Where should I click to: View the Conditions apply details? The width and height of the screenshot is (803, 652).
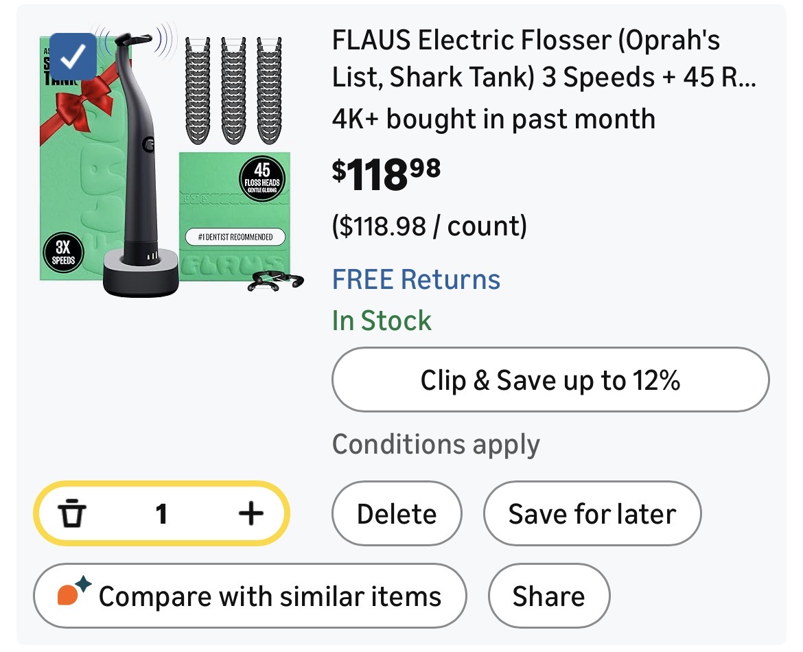click(436, 445)
